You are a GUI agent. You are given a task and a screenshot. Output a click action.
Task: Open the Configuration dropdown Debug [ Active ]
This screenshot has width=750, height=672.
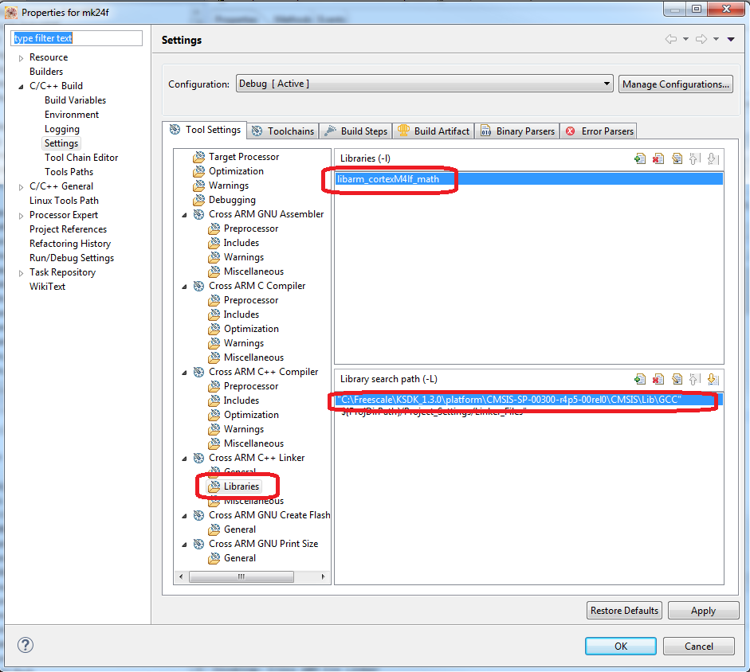coord(424,84)
